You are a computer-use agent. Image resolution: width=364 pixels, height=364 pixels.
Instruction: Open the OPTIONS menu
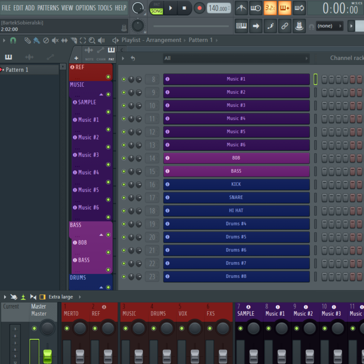[x=86, y=8]
